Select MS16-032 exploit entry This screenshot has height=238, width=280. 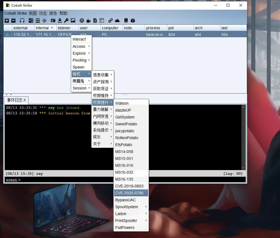pos(131,172)
